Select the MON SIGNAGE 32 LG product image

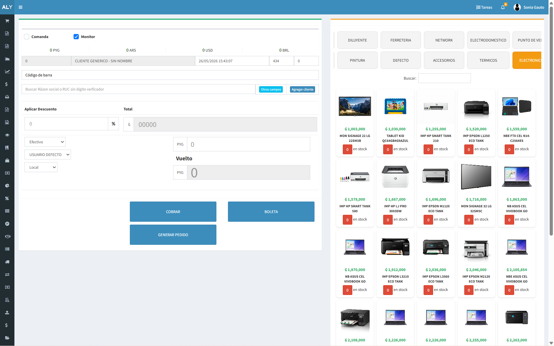(x=476, y=177)
